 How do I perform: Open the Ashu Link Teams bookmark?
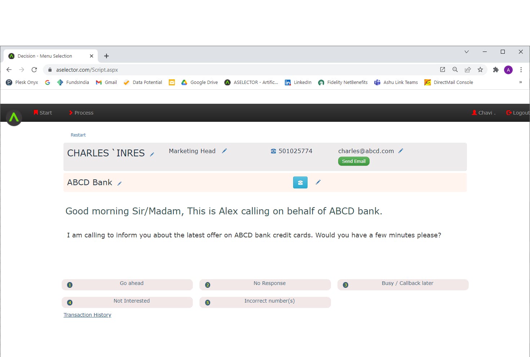[396, 82]
